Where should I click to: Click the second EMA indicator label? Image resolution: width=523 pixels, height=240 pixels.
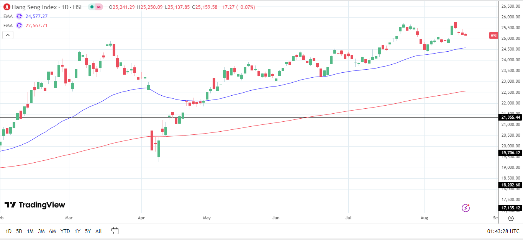pyautogui.click(x=8, y=26)
